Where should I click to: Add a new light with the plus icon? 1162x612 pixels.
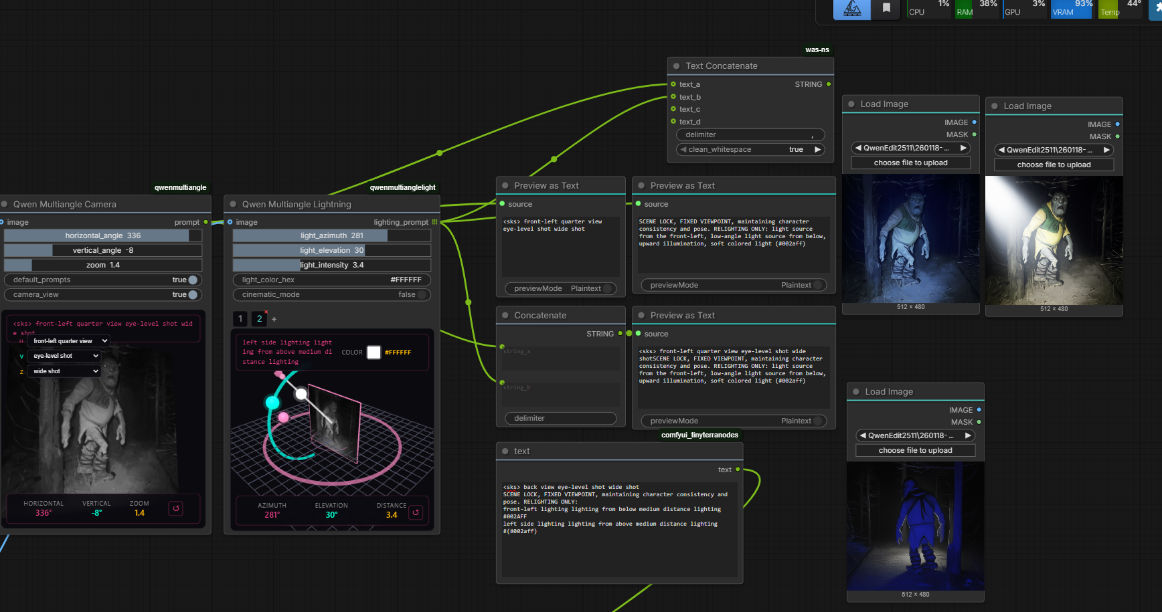tap(274, 319)
